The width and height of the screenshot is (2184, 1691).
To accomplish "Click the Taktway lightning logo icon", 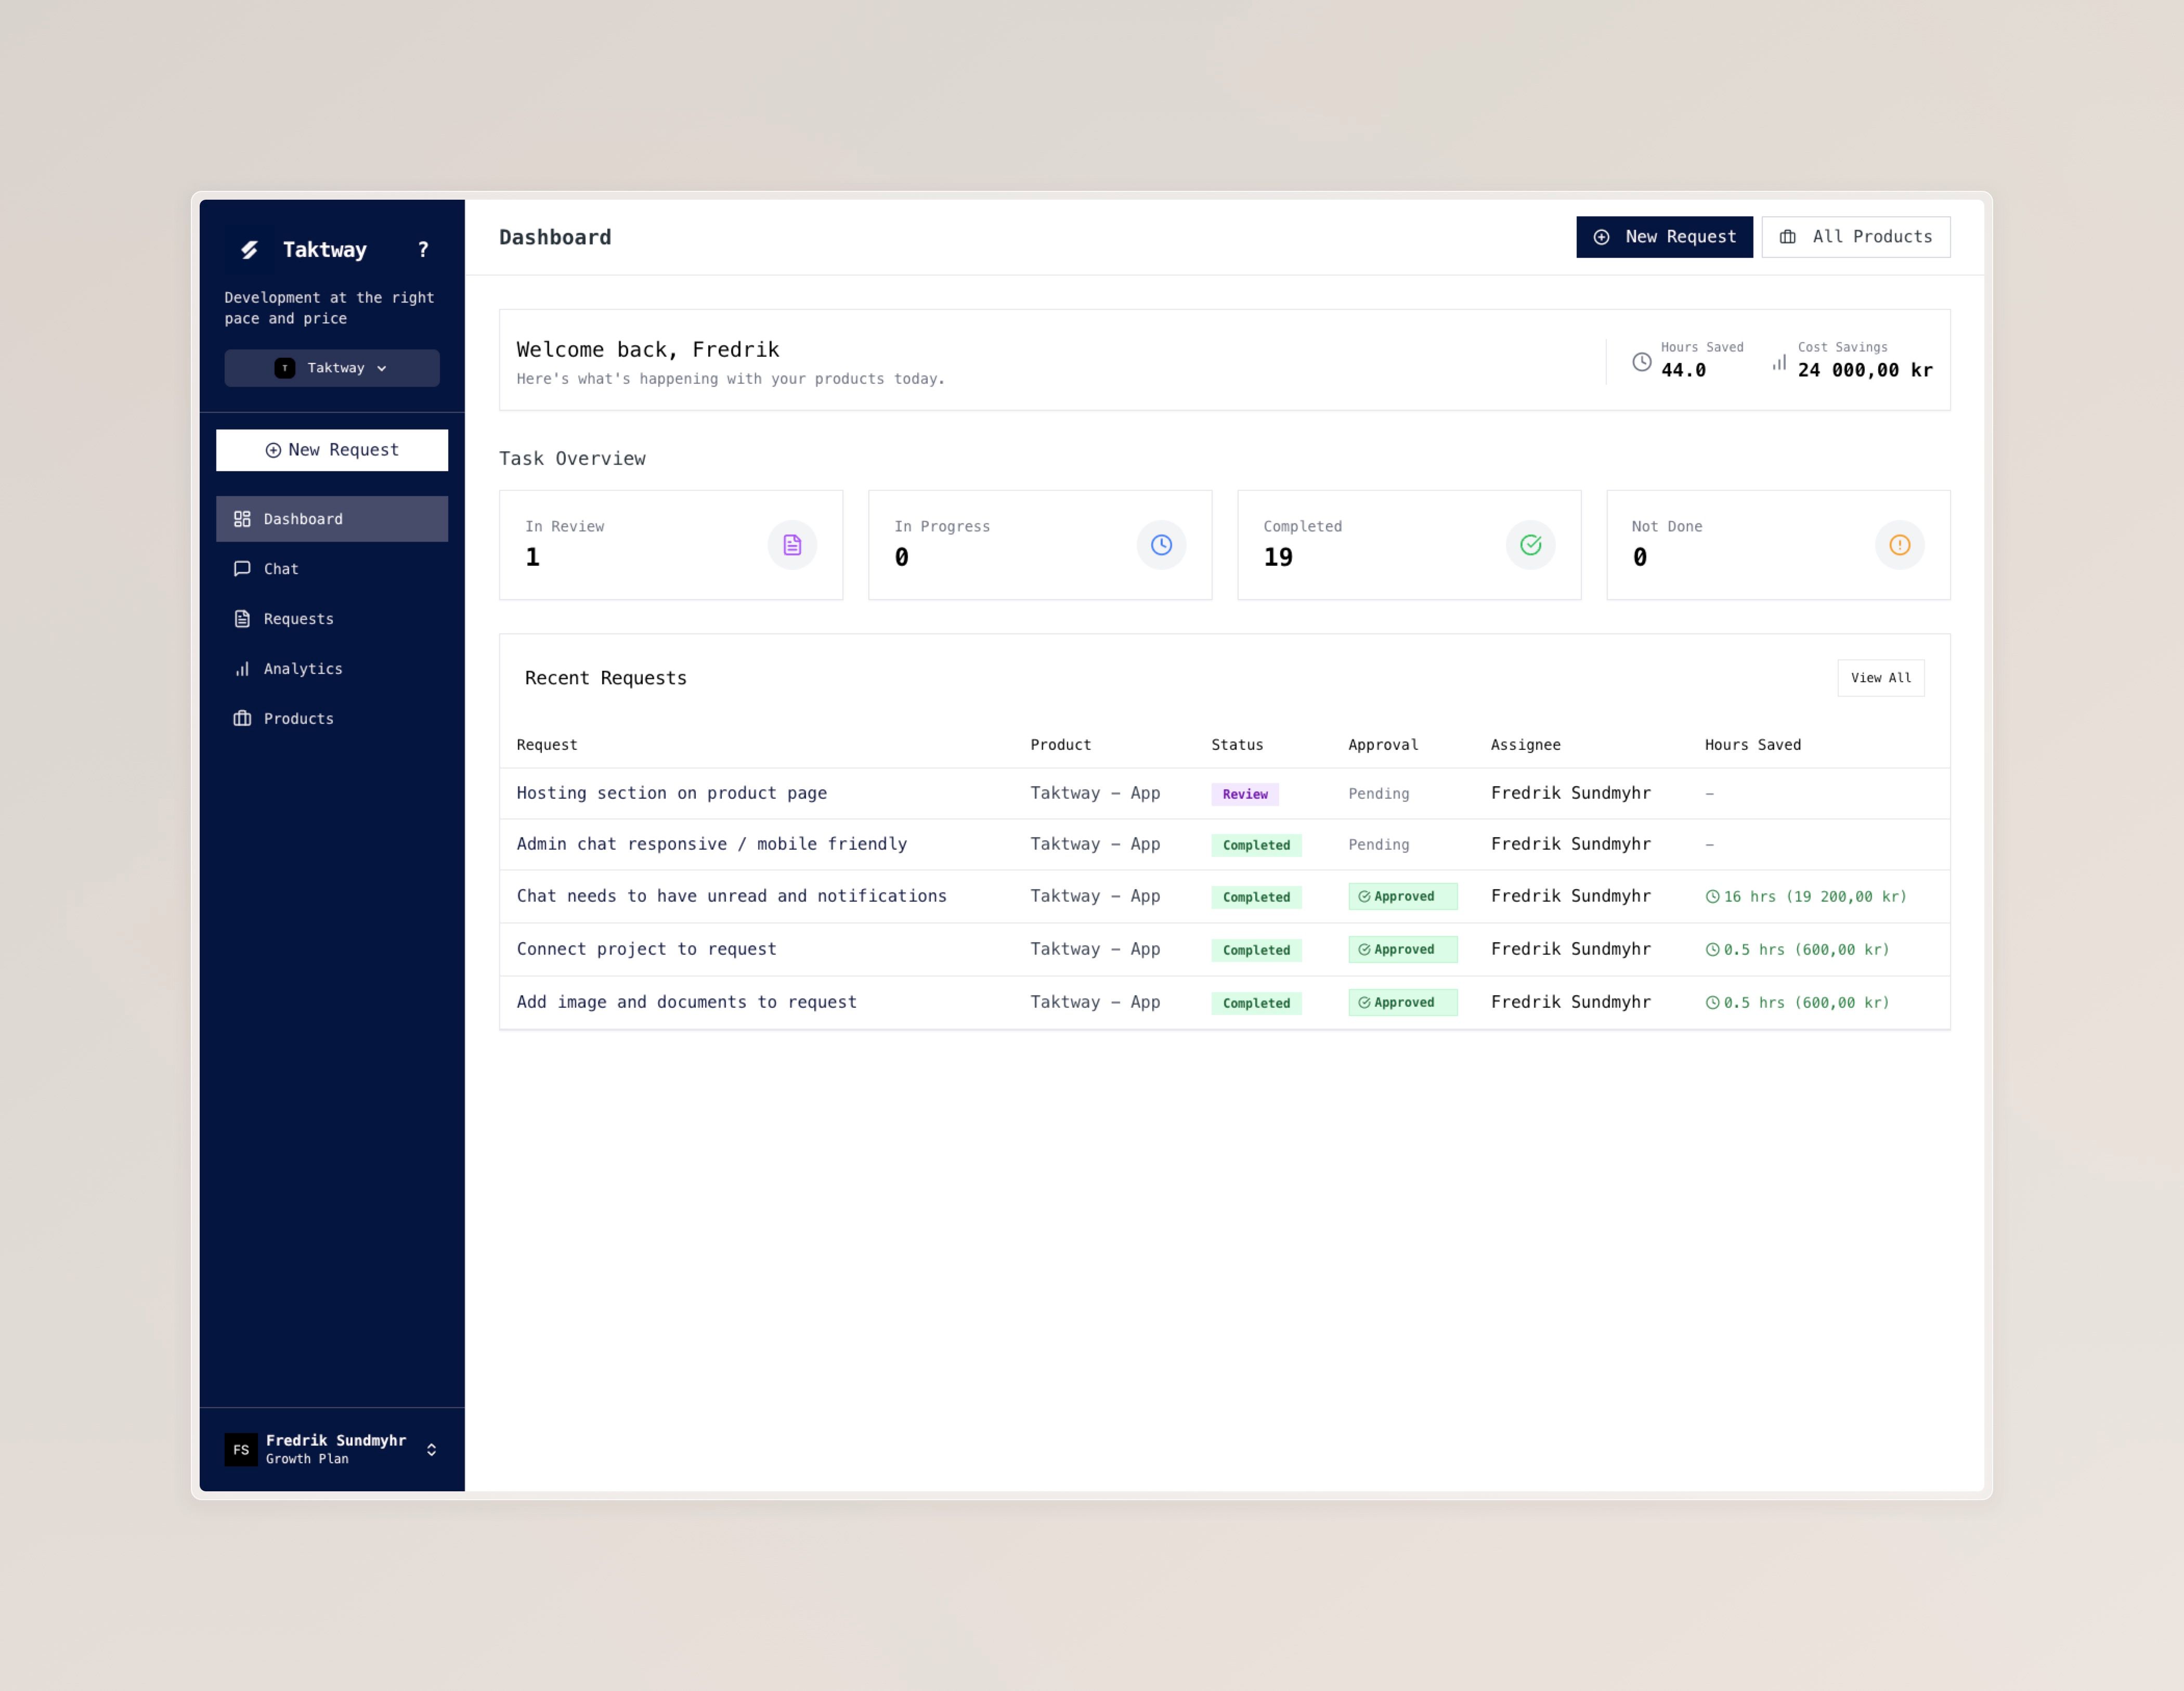I will click(249, 250).
